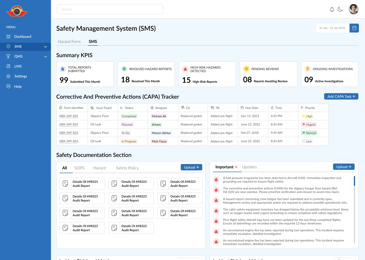Open first Details Of A98323 document icon

(65, 184)
